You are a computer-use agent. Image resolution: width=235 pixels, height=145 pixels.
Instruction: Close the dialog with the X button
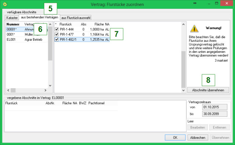(227, 3)
